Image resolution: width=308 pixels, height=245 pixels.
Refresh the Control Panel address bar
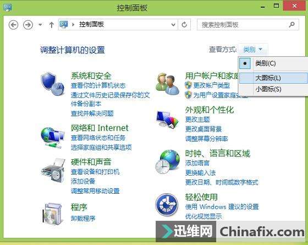pos(184,25)
